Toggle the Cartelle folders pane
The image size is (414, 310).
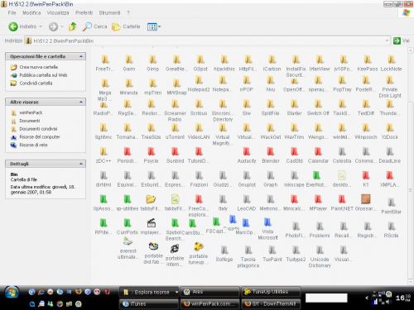tap(126, 26)
